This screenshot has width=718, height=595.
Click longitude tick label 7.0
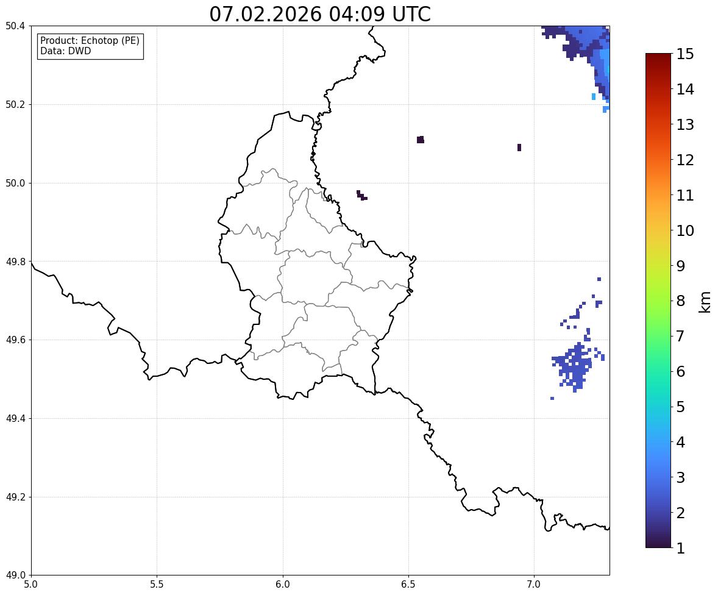[534, 585]
